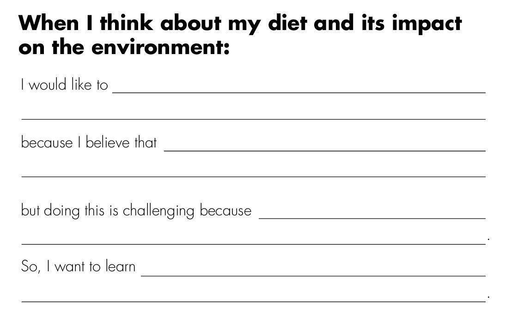505x317 pixels.
Task: Click the word "learn" in the last prompt
Action: click(121, 267)
